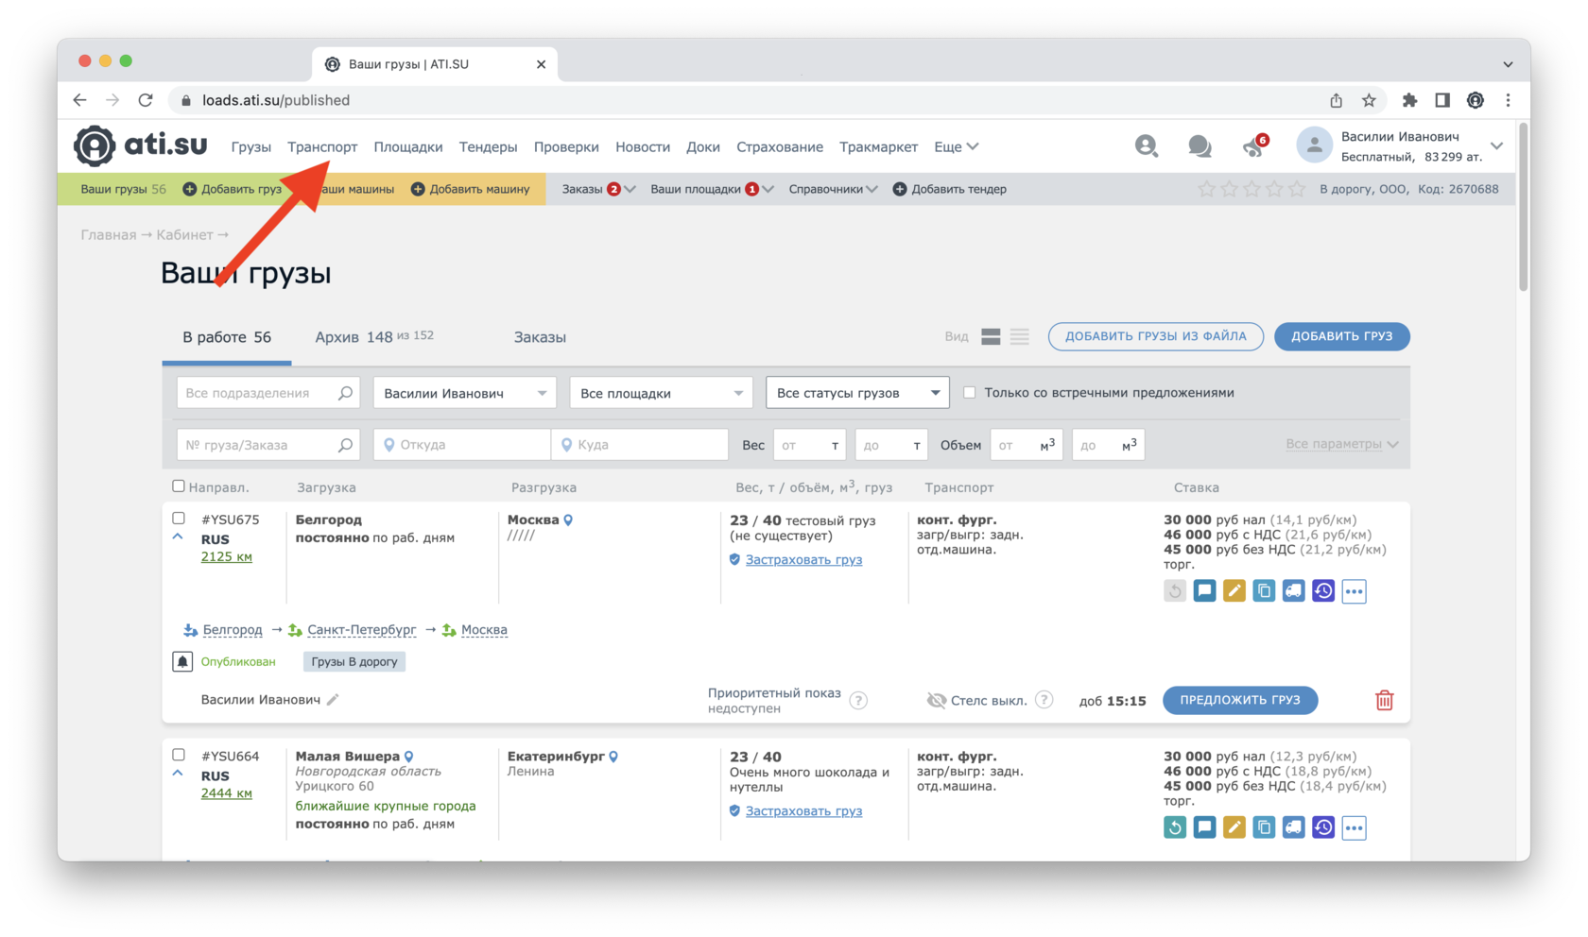Viewport: 1588px width, 937px height.
Task: Expand Все параметры filters
Action: 1341,444
